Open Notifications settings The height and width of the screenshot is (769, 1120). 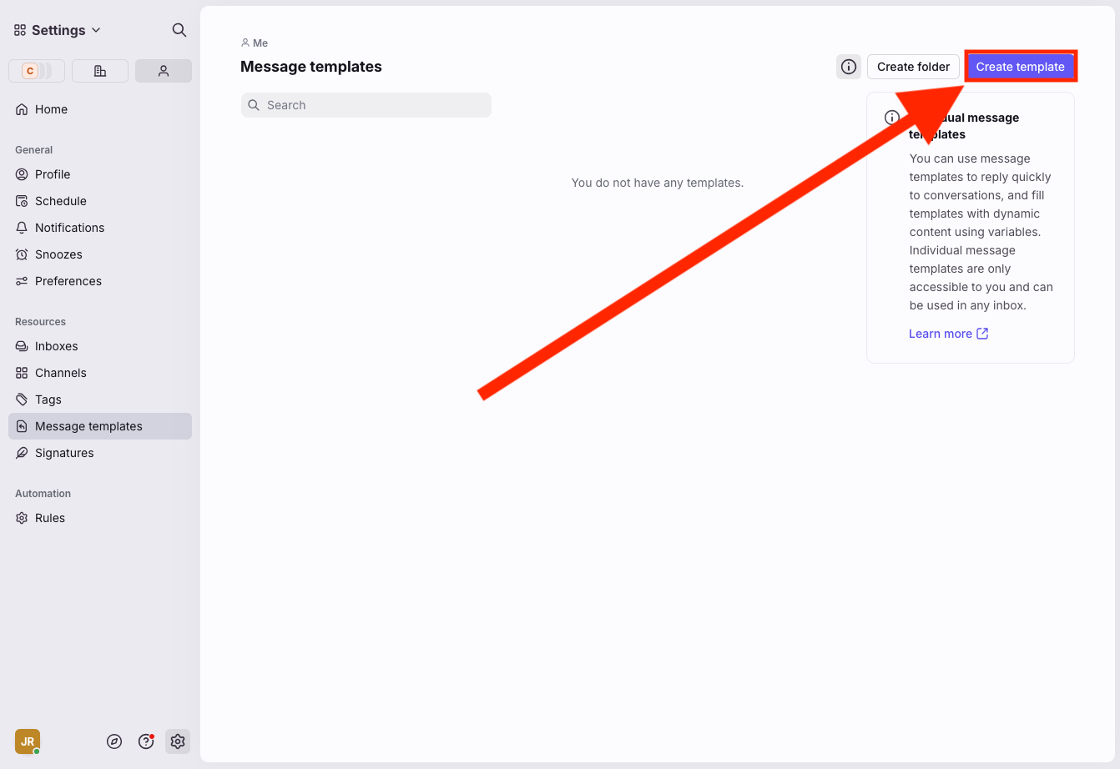69,228
